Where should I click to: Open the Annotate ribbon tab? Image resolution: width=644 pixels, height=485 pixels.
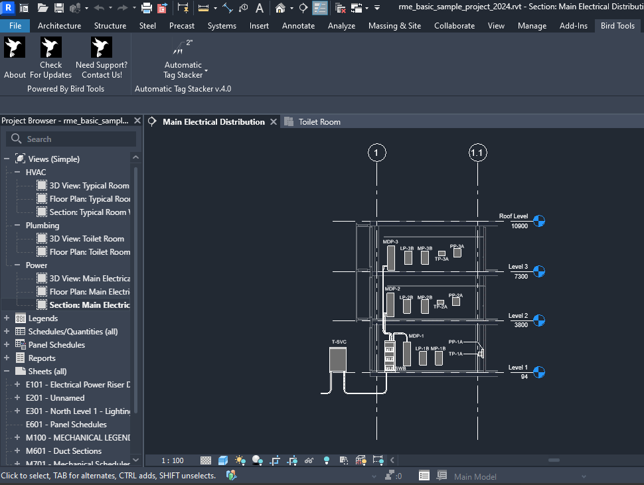pyautogui.click(x=298, y=26)
